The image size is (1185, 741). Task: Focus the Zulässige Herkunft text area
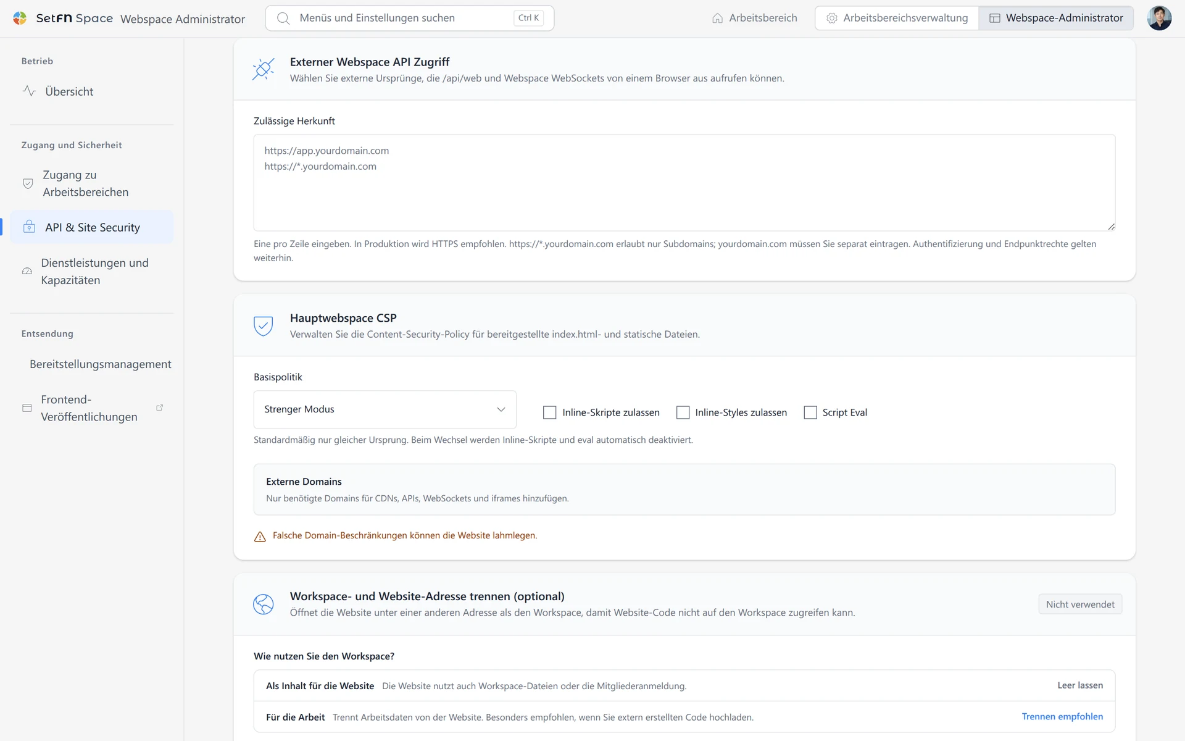pyautogui.click(x=684, y=183)
